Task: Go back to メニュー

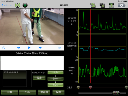Action: coord(7,5)
